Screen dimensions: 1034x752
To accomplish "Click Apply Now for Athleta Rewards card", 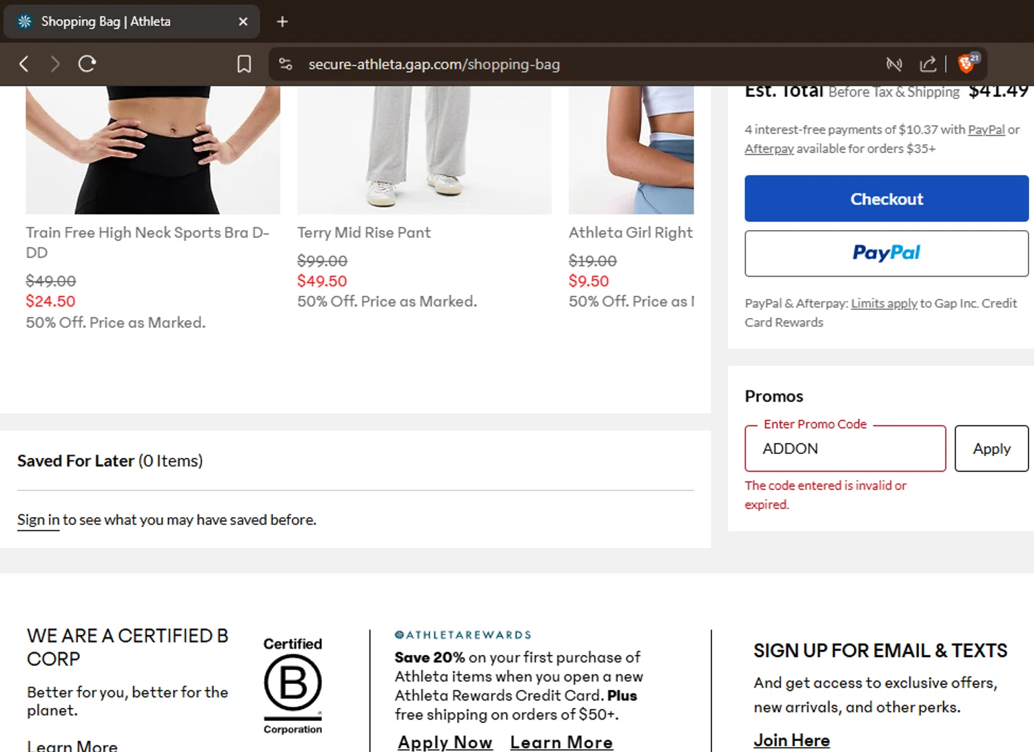I will pos(445,742).
